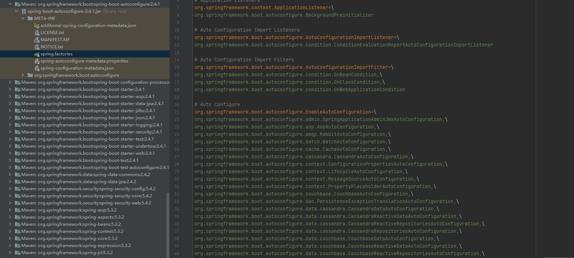
Task: Expand the spring-boot-starter-aop:2.4.1 library
Action: point(10,97)
